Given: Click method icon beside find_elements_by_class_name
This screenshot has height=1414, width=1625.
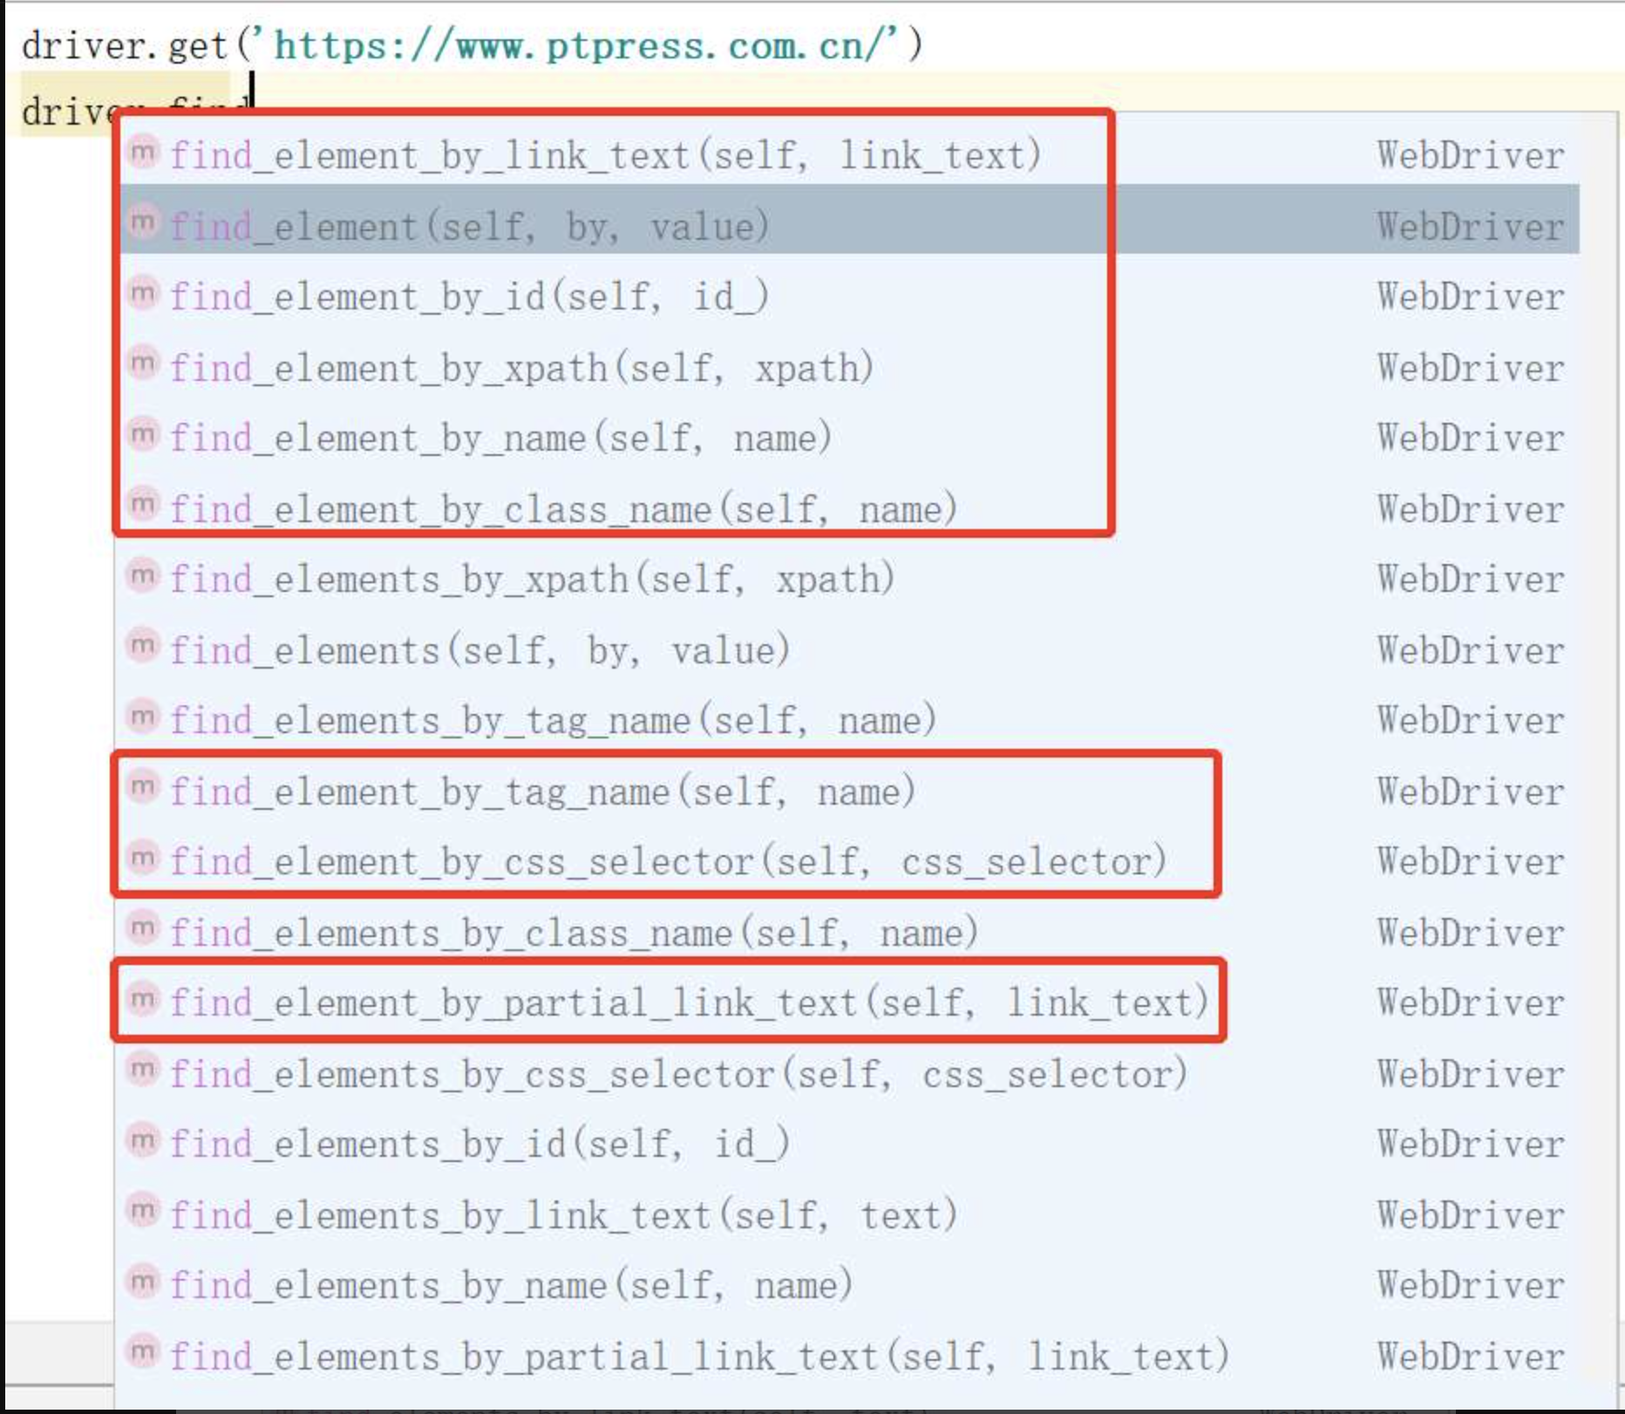Looking at the screenshot, I should click(143, 928).
